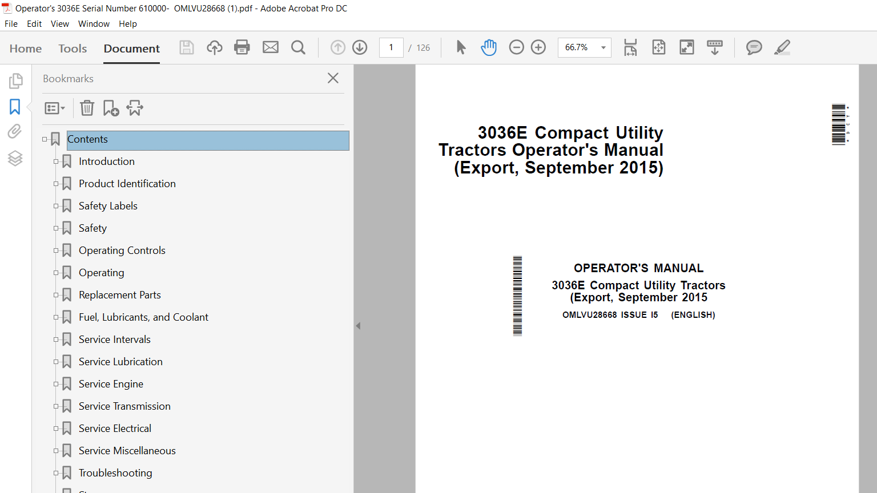Expand Operating Controls bookmark node

(56, 250)
